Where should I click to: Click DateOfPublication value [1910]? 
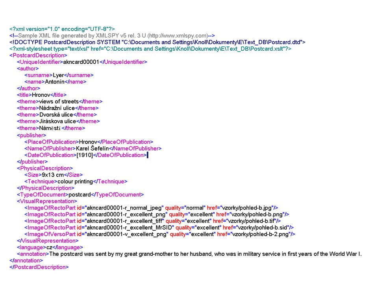point(85,155)
